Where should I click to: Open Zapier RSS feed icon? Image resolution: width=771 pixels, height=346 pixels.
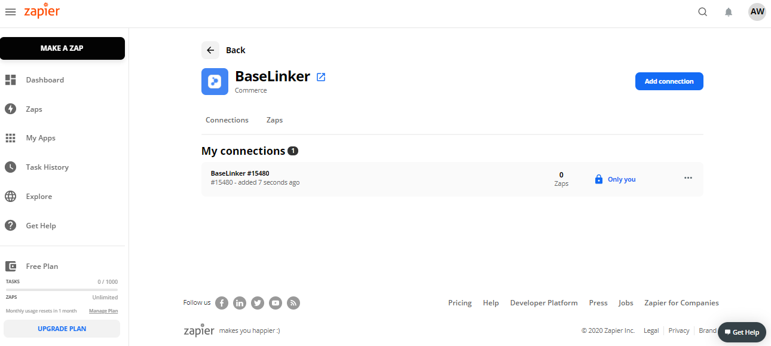[x=293, y=303]
